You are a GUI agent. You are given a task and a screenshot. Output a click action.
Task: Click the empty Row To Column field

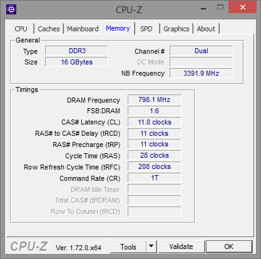click(155, 211)
